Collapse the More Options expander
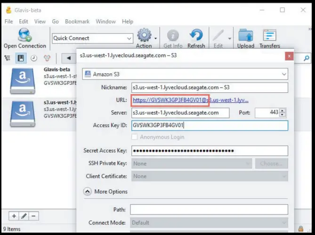The image size is (315, 235). coord(88,192)
